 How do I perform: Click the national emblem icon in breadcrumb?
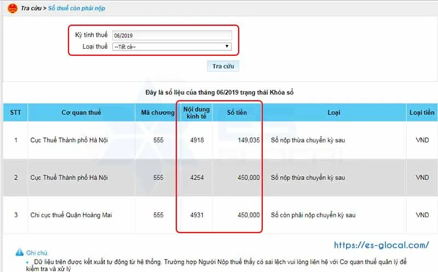coord(12,9)
